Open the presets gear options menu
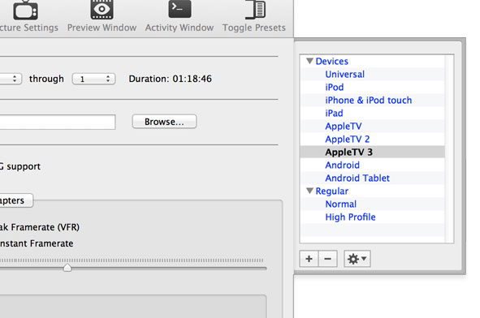 coord(357,259)
